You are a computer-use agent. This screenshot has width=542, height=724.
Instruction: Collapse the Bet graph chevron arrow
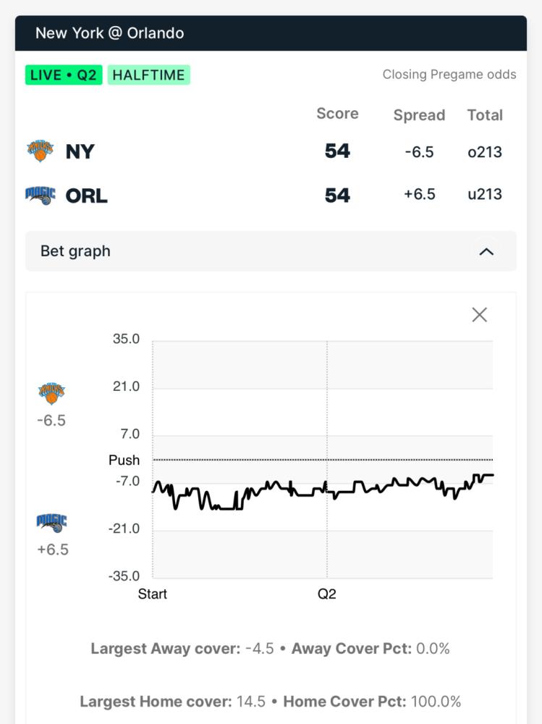[486, 252]
